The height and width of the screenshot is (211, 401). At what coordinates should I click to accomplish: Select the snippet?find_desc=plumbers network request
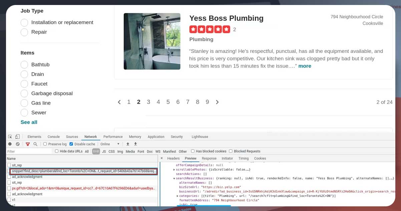click(84, 171)
